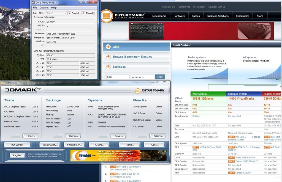Click the Statistics arrow icon
Screen dimensions: 282x182
click(108, 67)
